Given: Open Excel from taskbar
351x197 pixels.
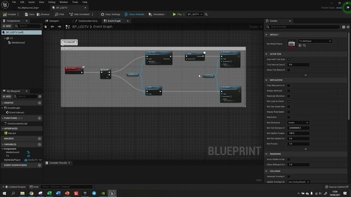Looking at the screenshot, I should 49,193.
